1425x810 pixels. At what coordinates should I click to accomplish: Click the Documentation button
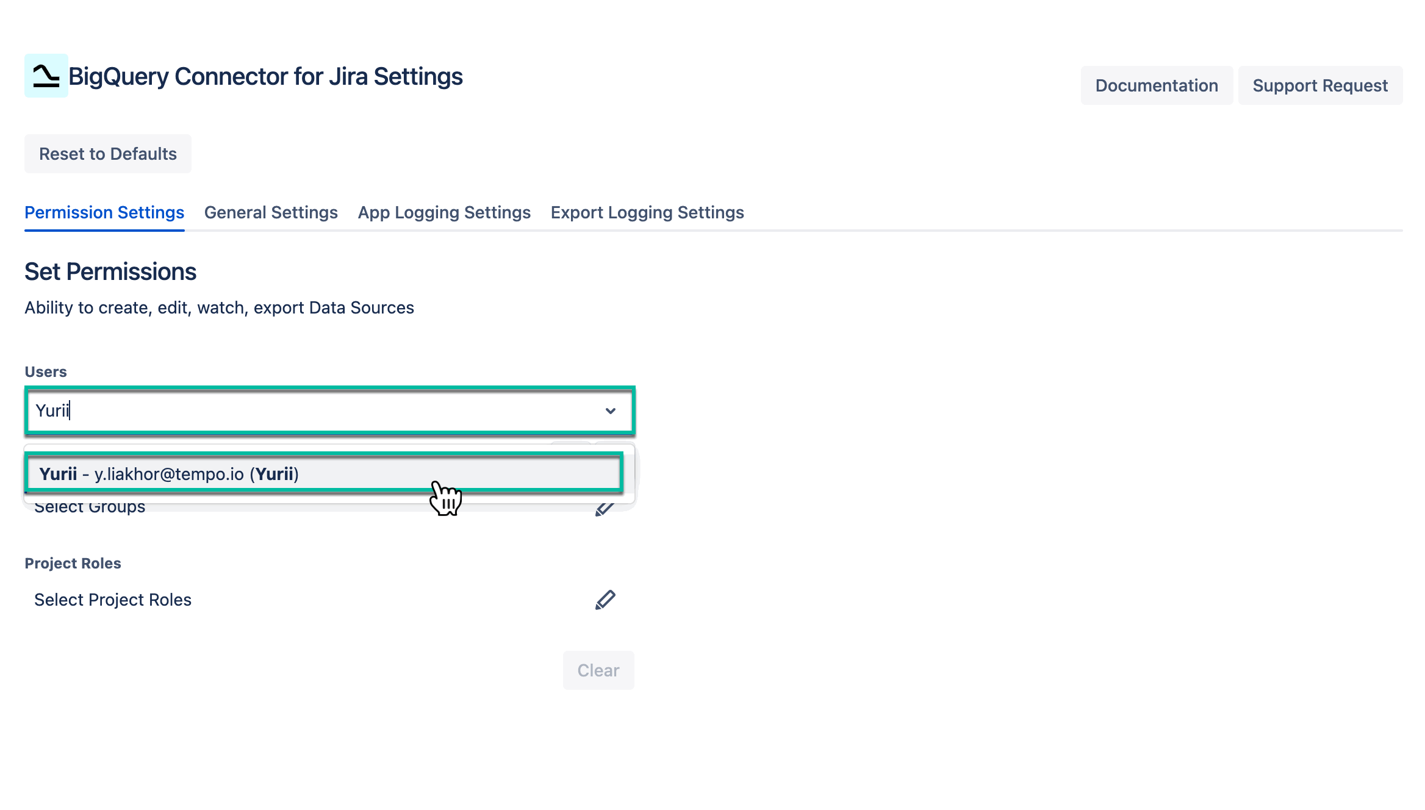click(x=1156, y=85)
